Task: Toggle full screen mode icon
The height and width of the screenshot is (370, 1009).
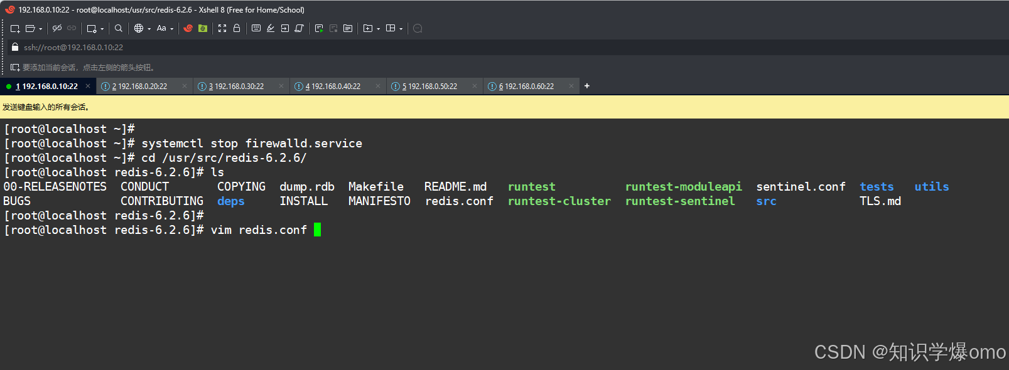Action: tap(222, 28)
